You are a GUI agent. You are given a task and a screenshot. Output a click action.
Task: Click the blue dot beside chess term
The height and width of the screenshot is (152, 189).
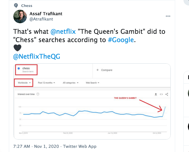(19, 68)
